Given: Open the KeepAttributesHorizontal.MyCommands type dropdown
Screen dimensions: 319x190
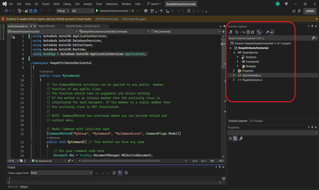Looking at the screenshot, I should point(114,32).
